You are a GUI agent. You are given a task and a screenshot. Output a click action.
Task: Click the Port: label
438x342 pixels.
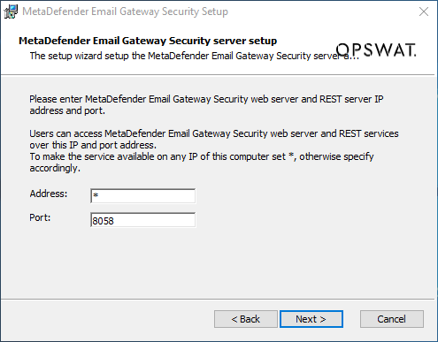[40, 217]
